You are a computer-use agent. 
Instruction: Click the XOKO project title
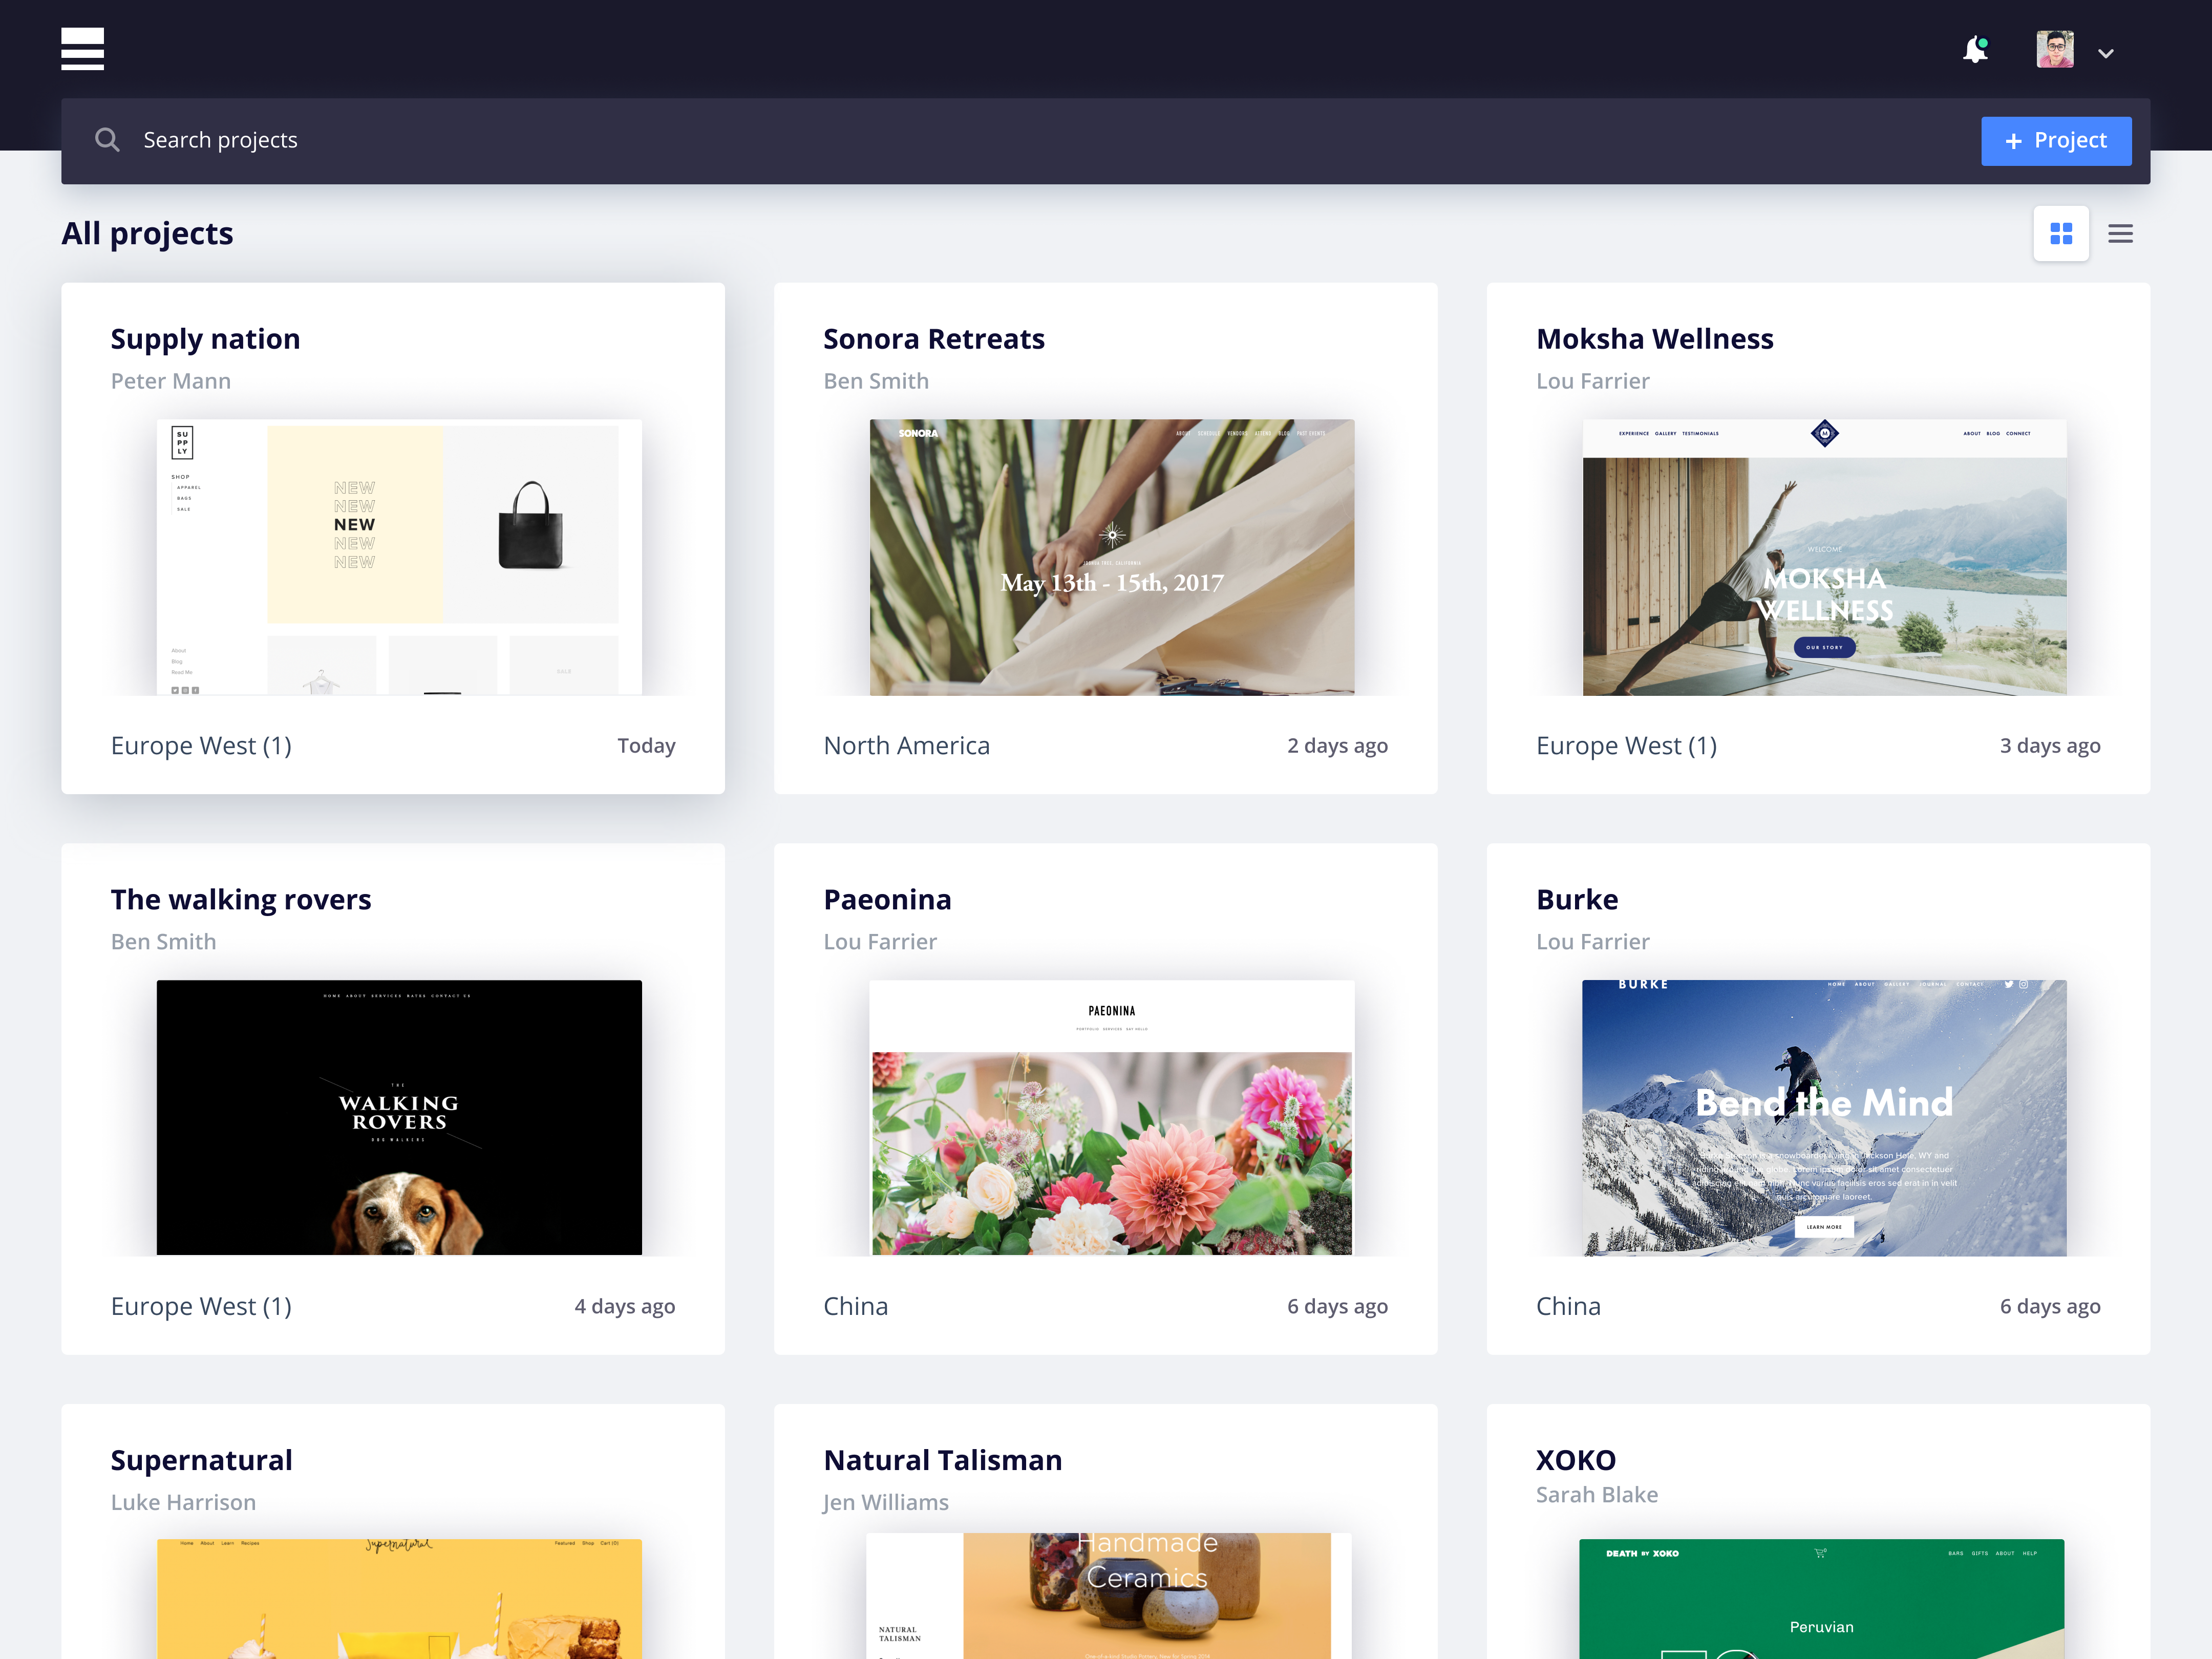[x=1576, y=1460]
